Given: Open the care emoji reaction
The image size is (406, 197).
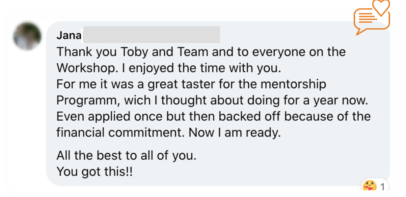Looking at the screenshot, I should click(369, 187).
